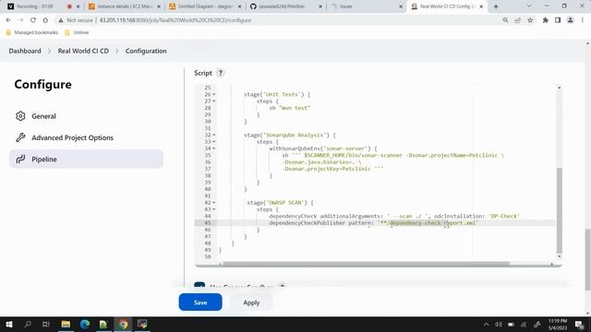The height and width of the screenshot is (332, 591).
Task: Click the script editor vertical scrollbar thumb
Action: pyautogui.click(x=560, y=210)
